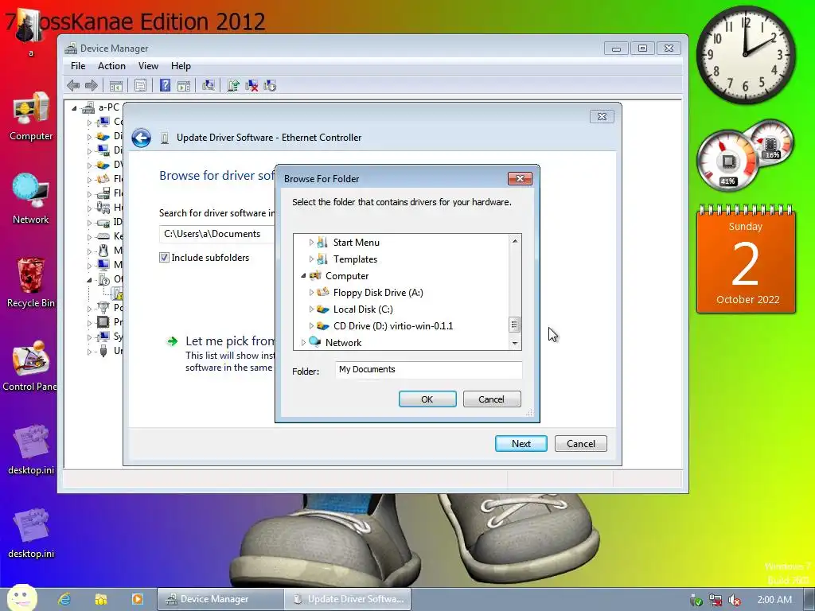Close the Browse For Folder dialog
This screenshot has width=815, height=611.
520,179
